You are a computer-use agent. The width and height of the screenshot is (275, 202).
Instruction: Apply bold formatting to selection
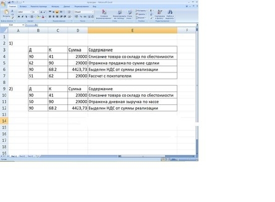tap(19, 16)
